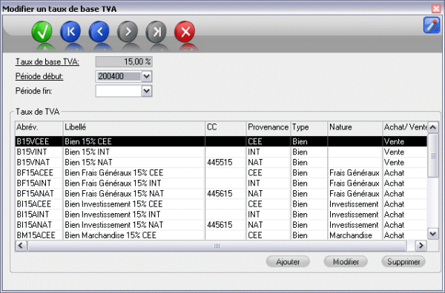Click CC 445615 in BF15ANAT row

click(220, 194)
